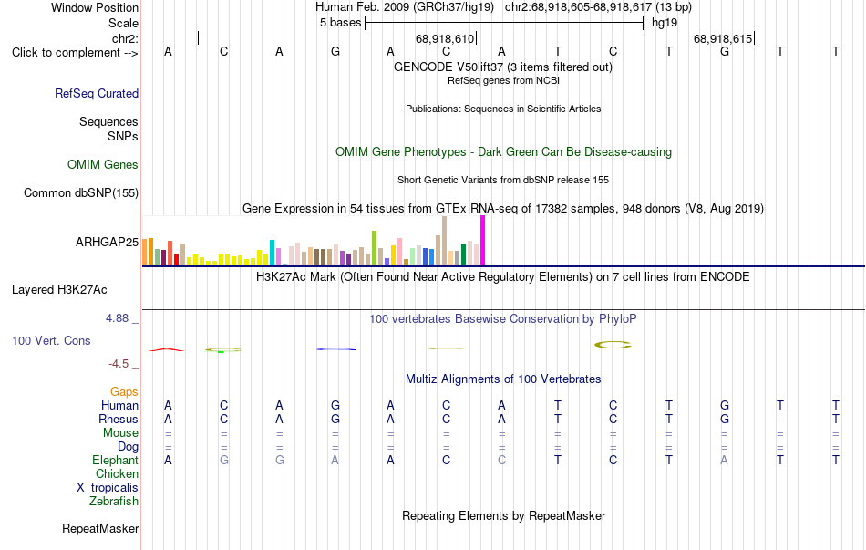Click the '5 bases' scale bar label
This screenshot has height=550, width=866.
point(340,23)
